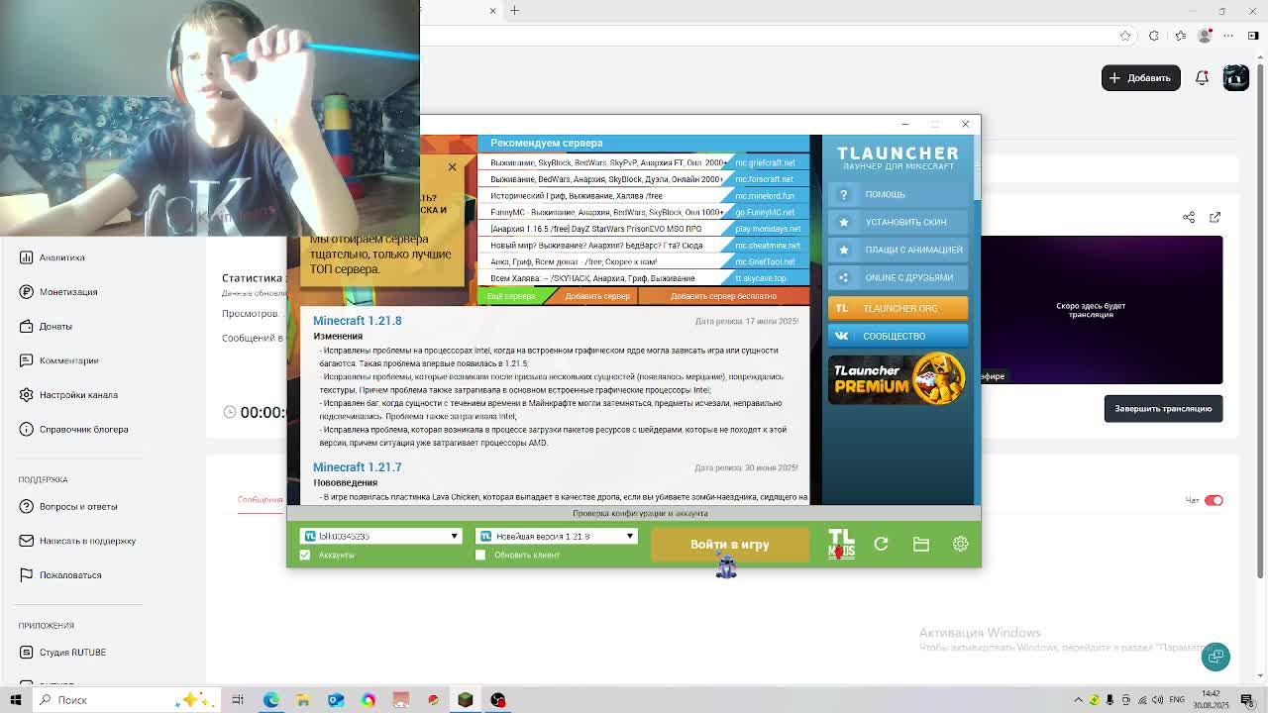
Task: Switch to TLauncher Minecraft taskbar icon
Action: (466, 700)
